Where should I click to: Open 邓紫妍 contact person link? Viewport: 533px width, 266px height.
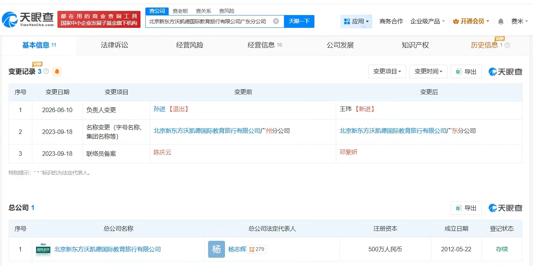[349, 152]
